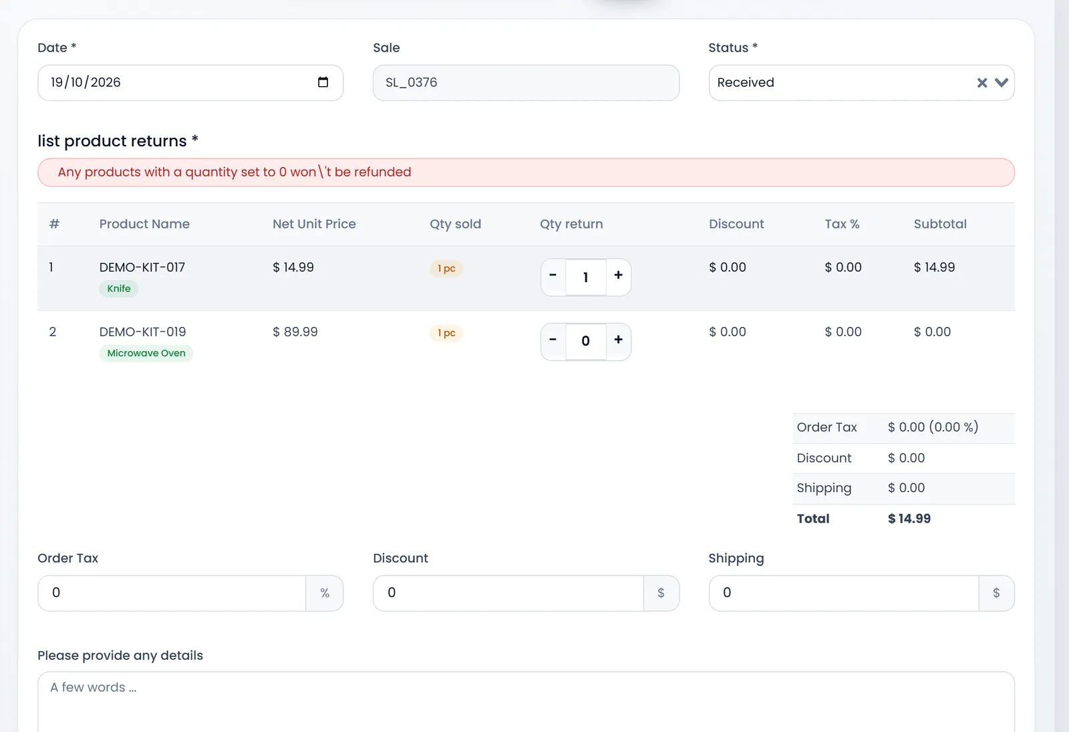This screenshot has height=732, width=1069.
Task: Focus the Order Tax input field
Action: tap(172, 593)
